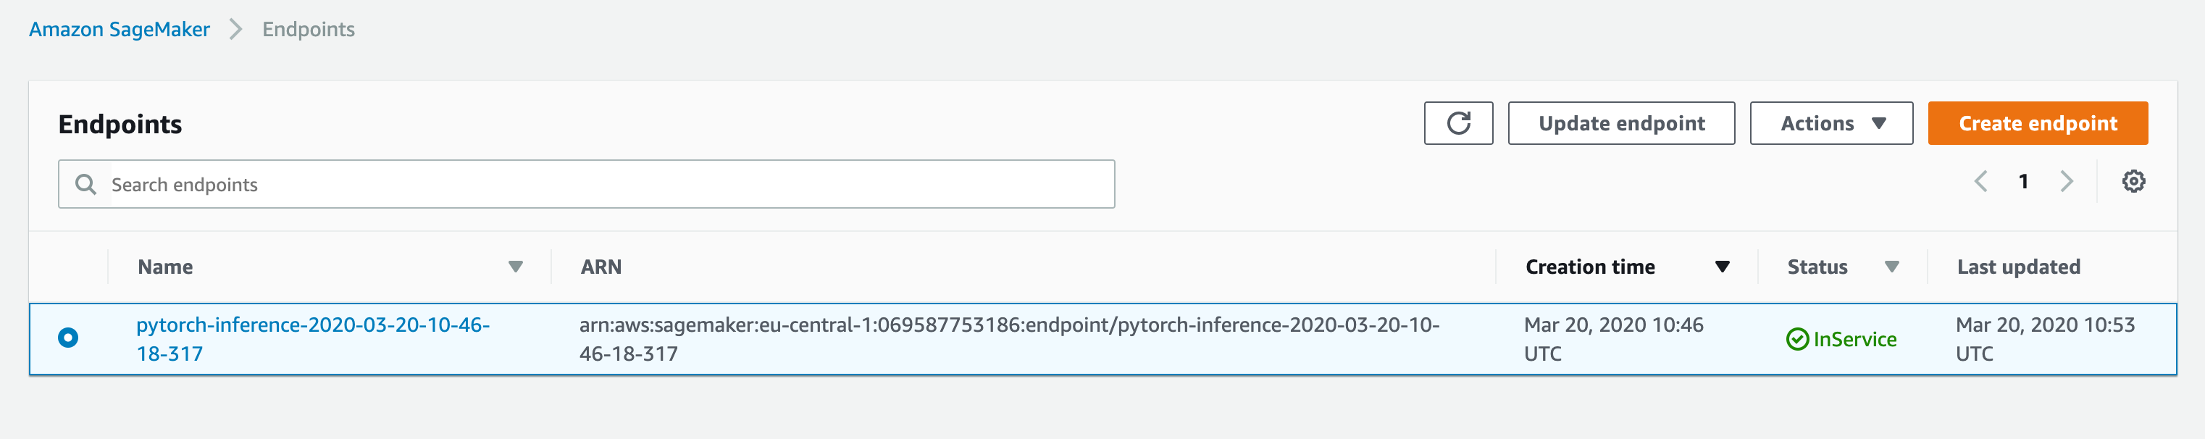Click the breadcrumb separator chevron

click(236, 29)
